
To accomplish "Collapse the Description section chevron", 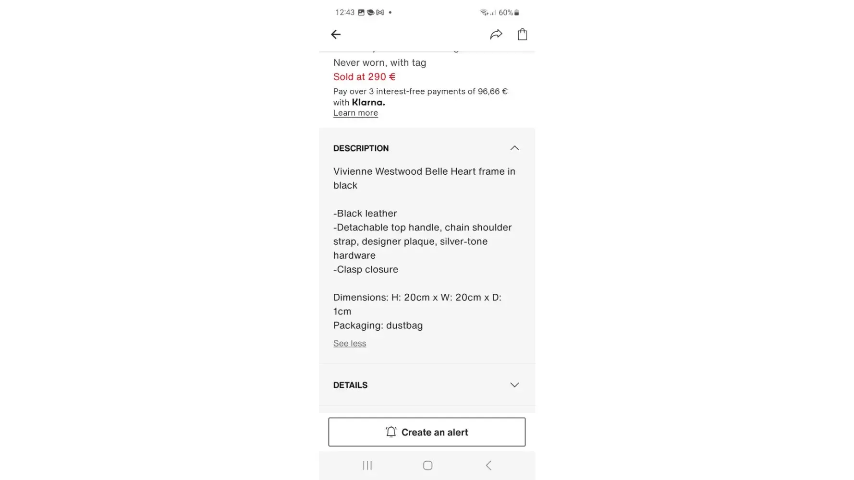I will point(514,148).
